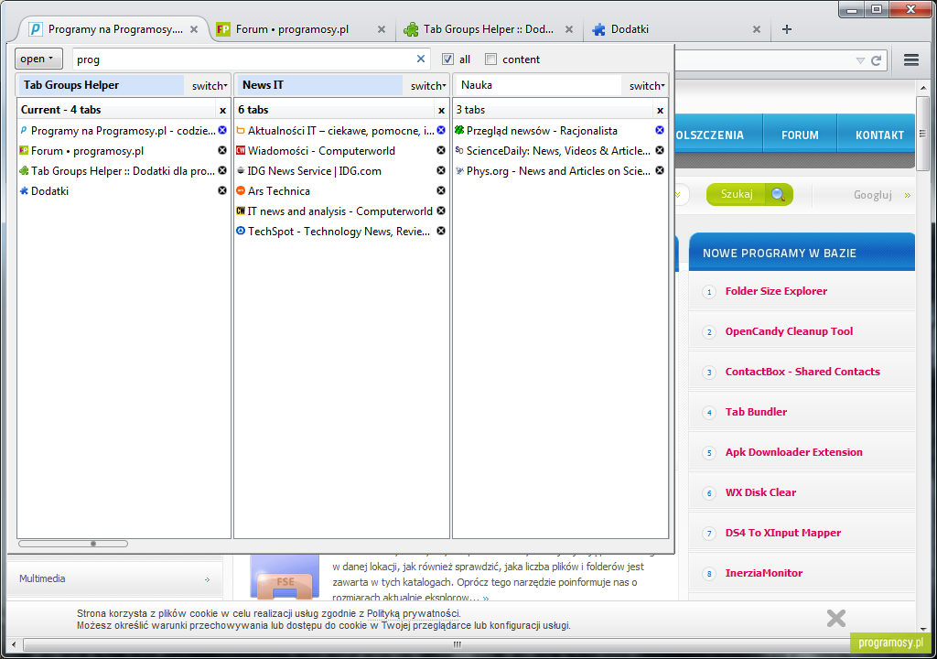This screenshot has width=937, height=659.
Task: Close the Current - 4 tabs group
Action: 223,110
